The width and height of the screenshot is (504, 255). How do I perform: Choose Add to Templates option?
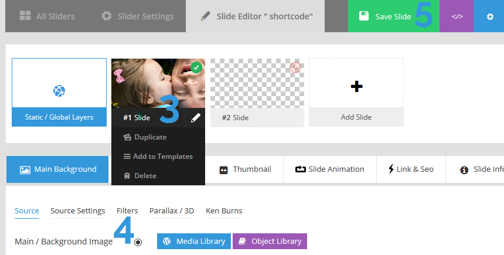click(158, 157)
